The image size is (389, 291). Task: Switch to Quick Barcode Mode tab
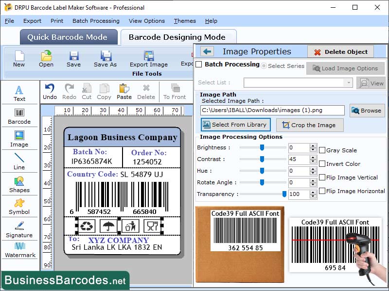(68, 37)
